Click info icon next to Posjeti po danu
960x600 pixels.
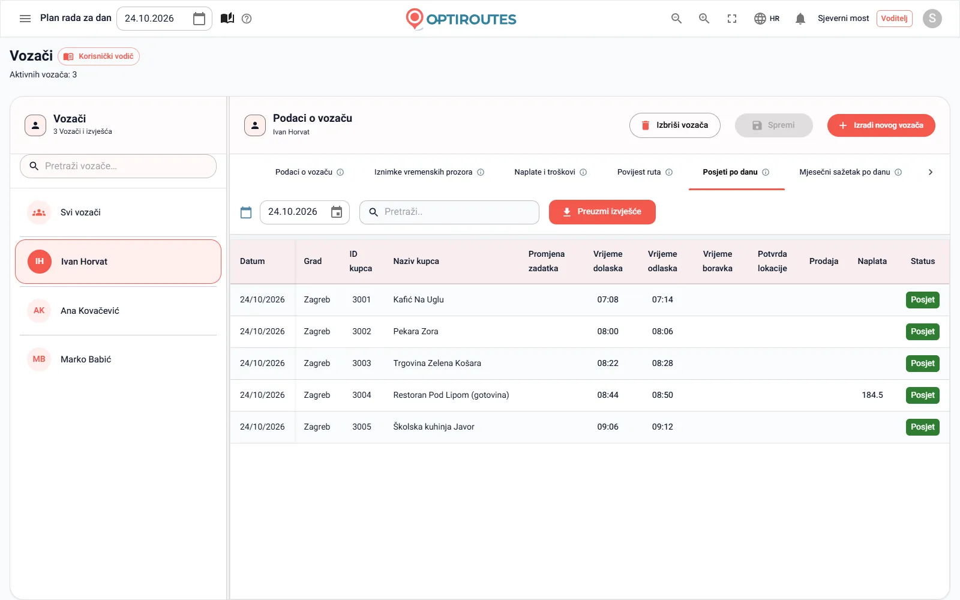766,172
